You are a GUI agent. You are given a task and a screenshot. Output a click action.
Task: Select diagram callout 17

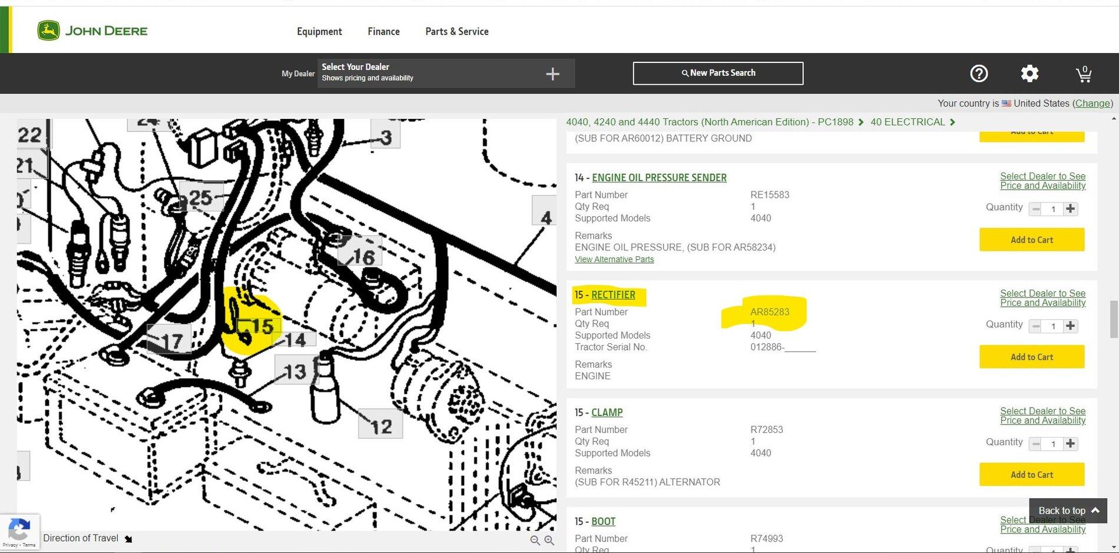click(169, 339)
